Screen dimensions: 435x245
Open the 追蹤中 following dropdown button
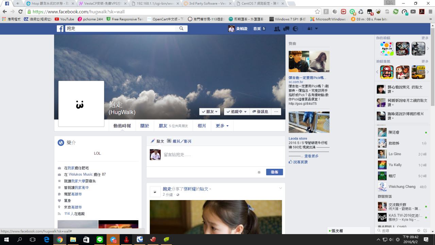(237, 112)
